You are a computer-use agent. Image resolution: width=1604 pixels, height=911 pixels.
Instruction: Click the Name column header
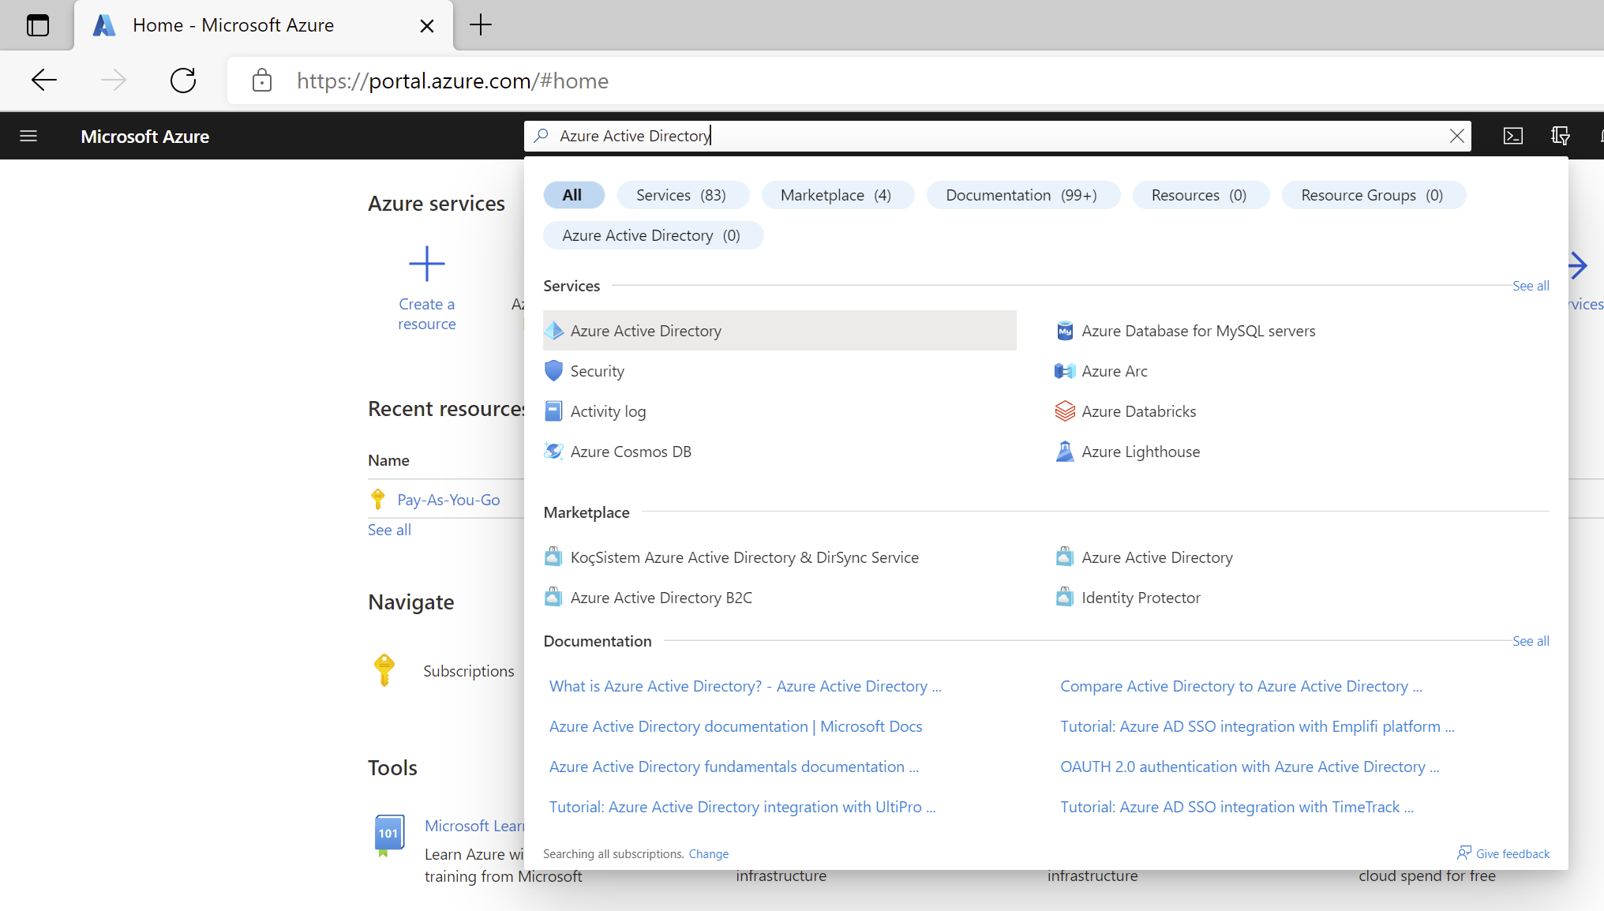[x=388, y=460]
